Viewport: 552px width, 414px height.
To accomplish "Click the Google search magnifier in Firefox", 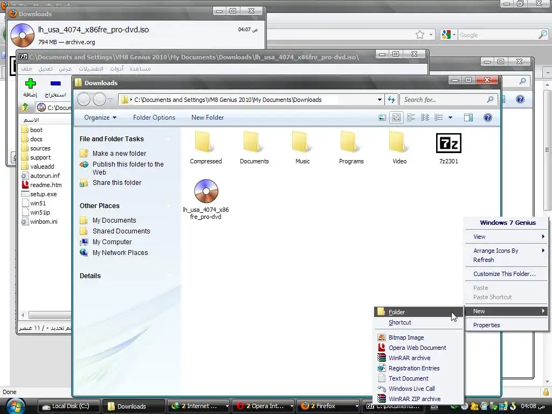I will [542, 35].
